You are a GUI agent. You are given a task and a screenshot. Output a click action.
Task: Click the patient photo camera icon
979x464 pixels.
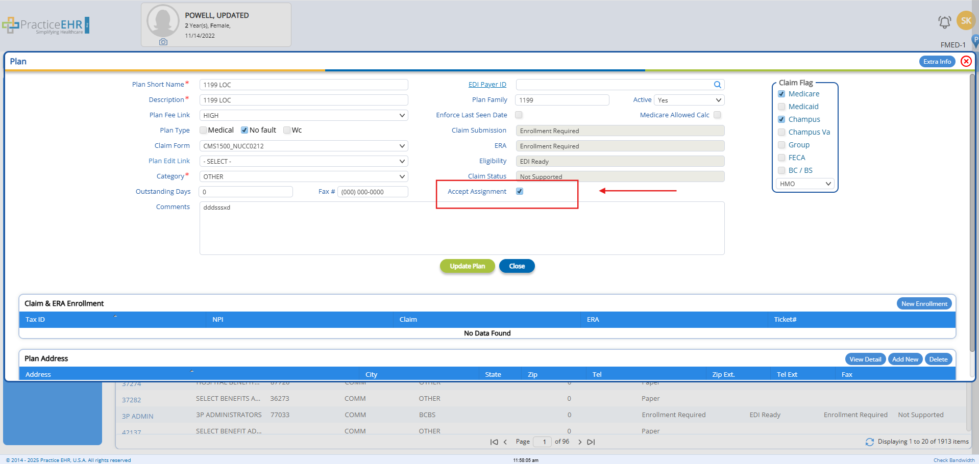[x=163, y=42]
